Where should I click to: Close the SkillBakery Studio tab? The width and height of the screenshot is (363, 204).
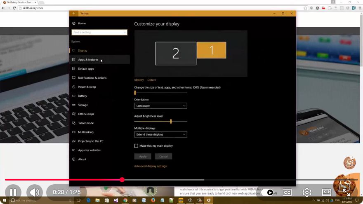[x=35, y=2]
